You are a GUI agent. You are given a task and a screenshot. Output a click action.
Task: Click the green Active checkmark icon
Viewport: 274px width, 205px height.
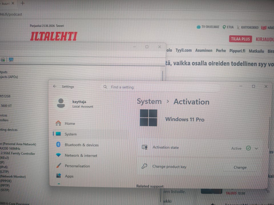pos(248,148)
